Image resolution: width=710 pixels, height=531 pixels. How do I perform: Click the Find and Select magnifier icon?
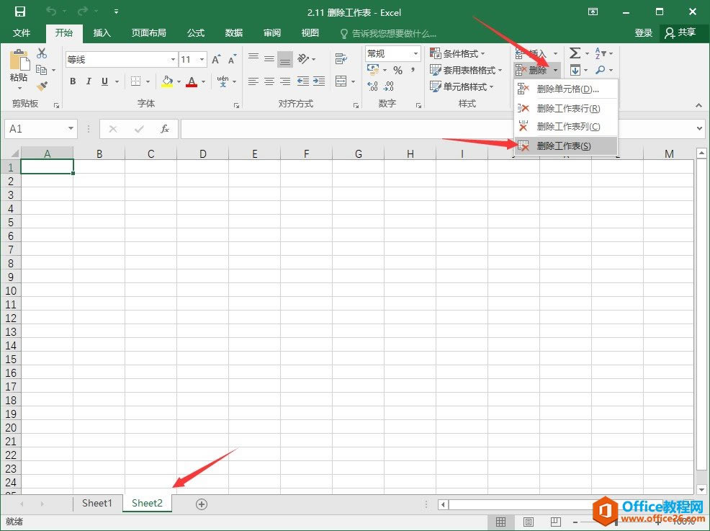pyautogui.click(x=601, y=70)
